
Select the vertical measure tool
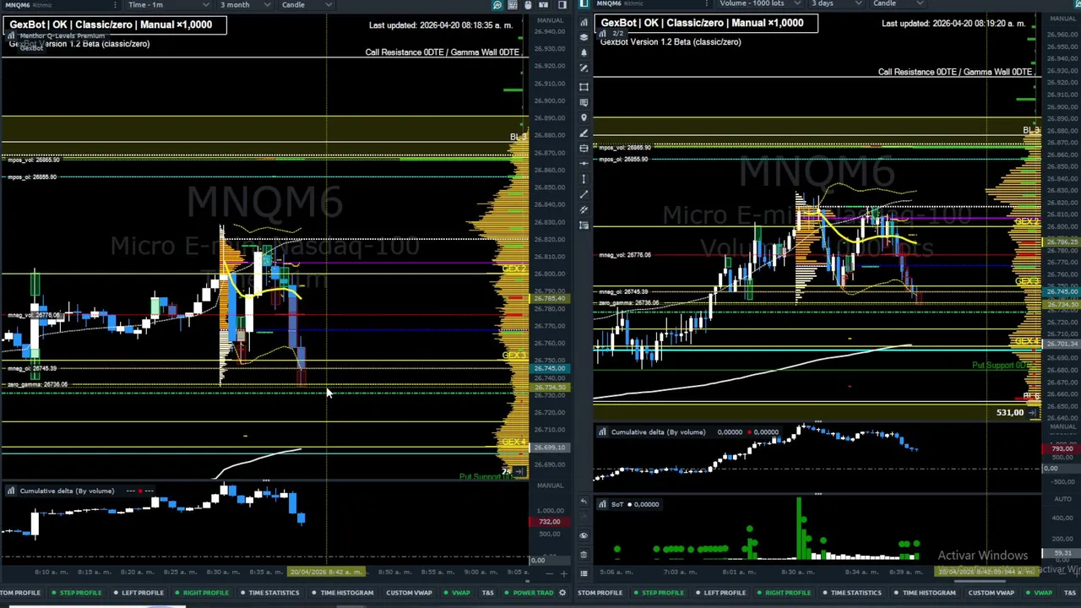[x=584, y=179]
